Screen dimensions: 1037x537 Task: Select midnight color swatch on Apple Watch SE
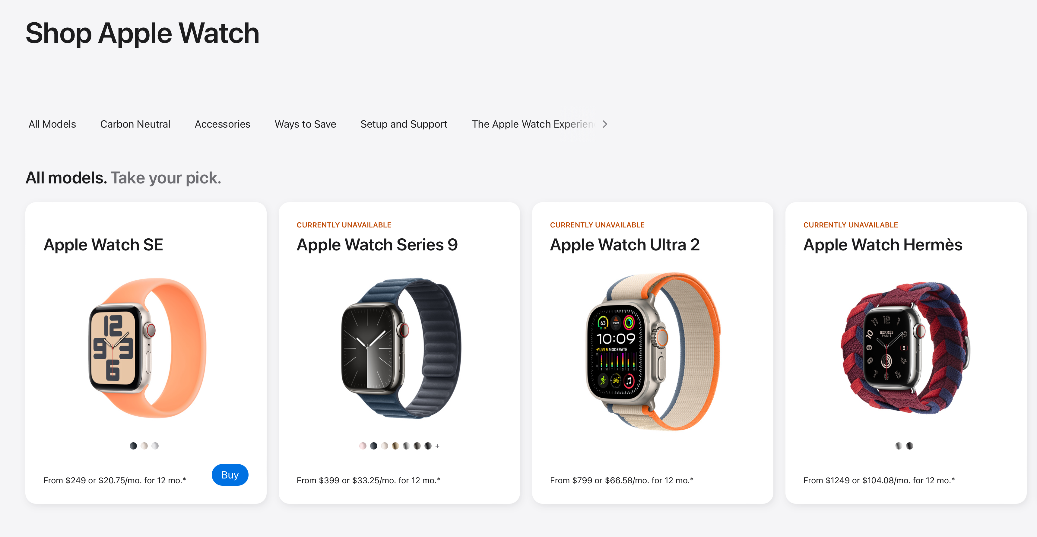pos(133,446)
